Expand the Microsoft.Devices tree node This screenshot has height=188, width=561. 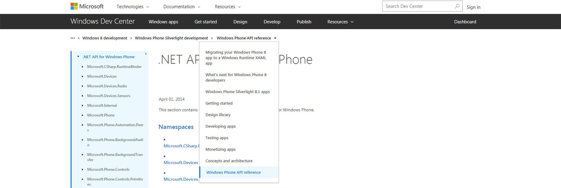[83, 77]
